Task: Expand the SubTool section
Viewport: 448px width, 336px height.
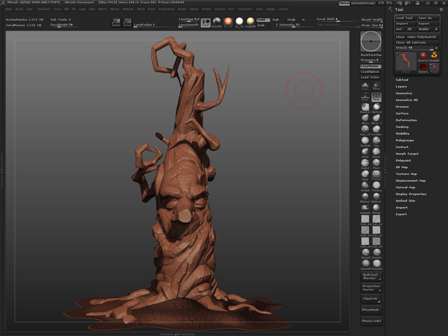Action: [402, 80]
